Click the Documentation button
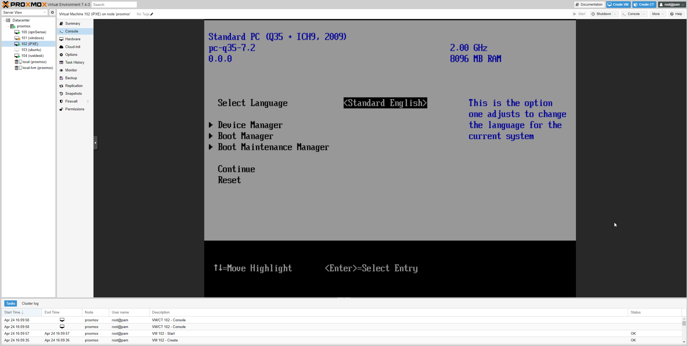The image size is (688, 346). pyautogui.click(x=589, y=5)
